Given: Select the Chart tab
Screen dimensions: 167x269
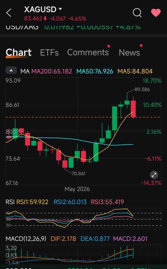Looking at the screenshot, I should [19, 52].
